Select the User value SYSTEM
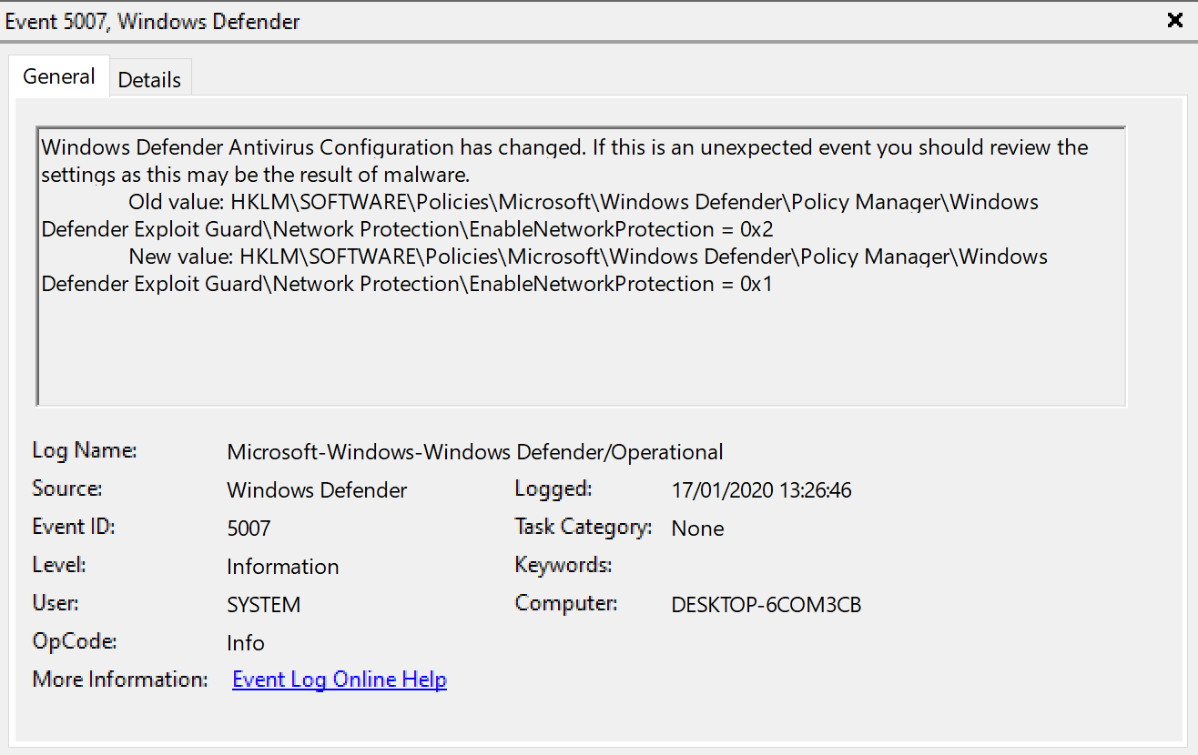 click(263, 605)
